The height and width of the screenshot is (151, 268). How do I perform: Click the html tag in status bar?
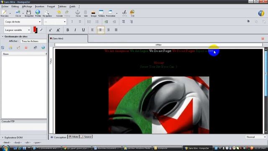[x=7, y=143]
